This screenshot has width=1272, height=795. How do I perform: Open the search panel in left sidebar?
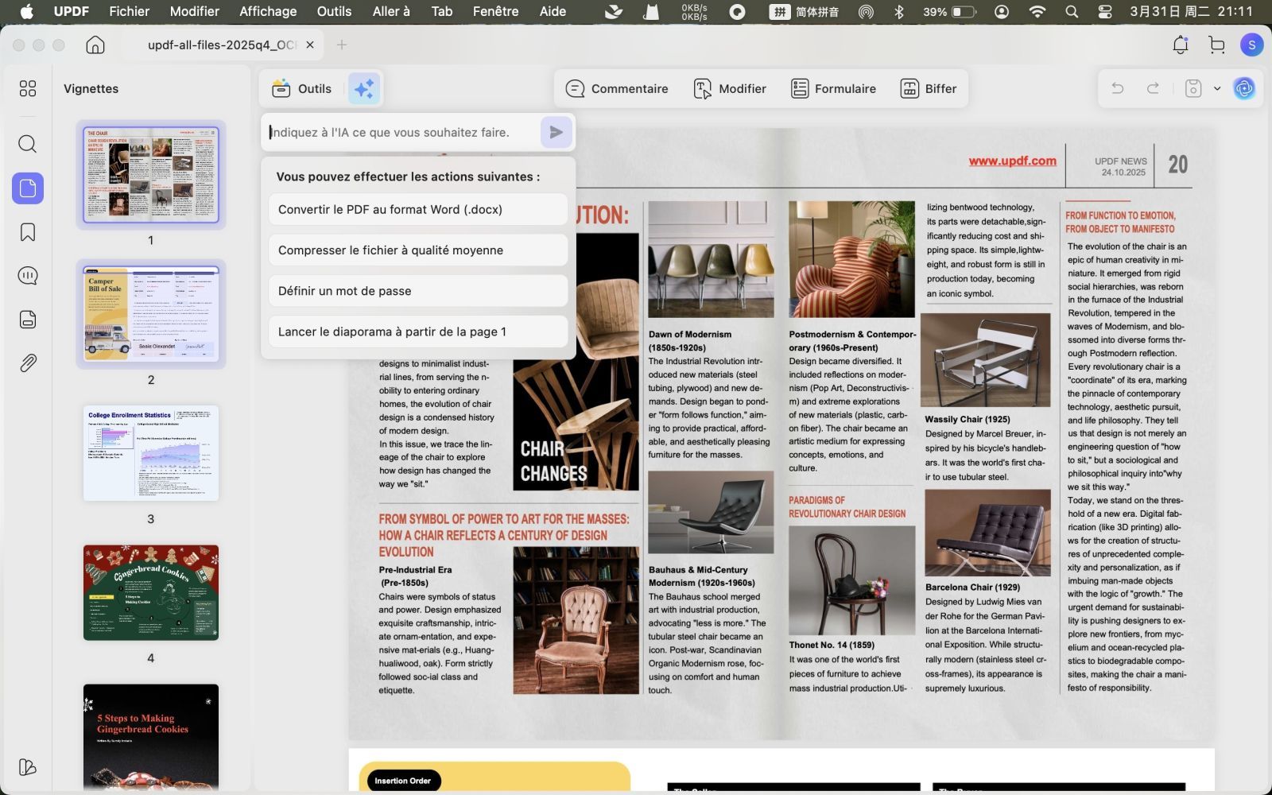tap(28, 144)
